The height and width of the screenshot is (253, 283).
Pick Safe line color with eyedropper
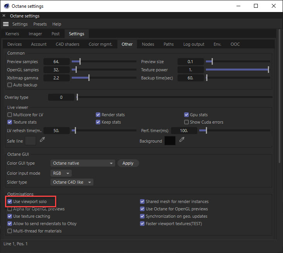(x=42, y=139)
